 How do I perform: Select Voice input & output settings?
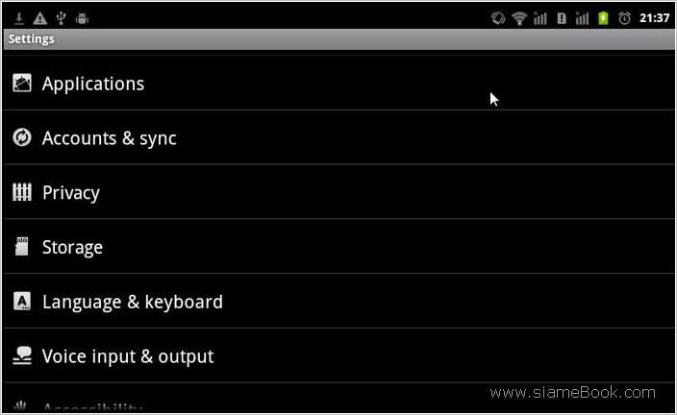338,355
